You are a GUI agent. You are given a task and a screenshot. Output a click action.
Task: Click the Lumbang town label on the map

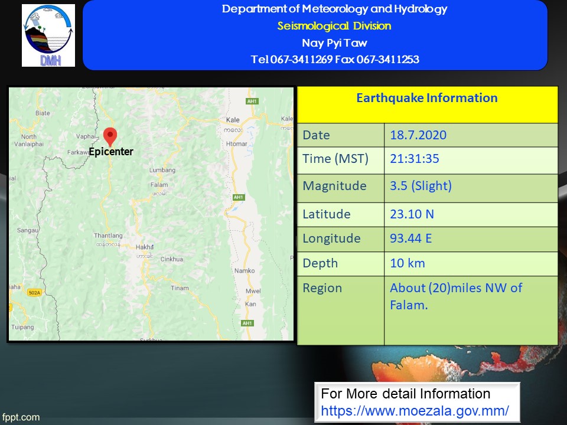point(162,170)
